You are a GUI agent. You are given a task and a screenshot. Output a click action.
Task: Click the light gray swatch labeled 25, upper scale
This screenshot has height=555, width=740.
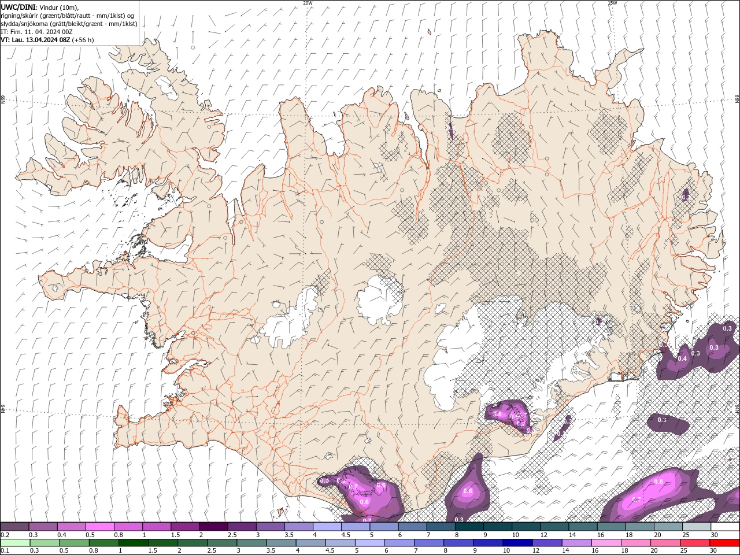697,527
